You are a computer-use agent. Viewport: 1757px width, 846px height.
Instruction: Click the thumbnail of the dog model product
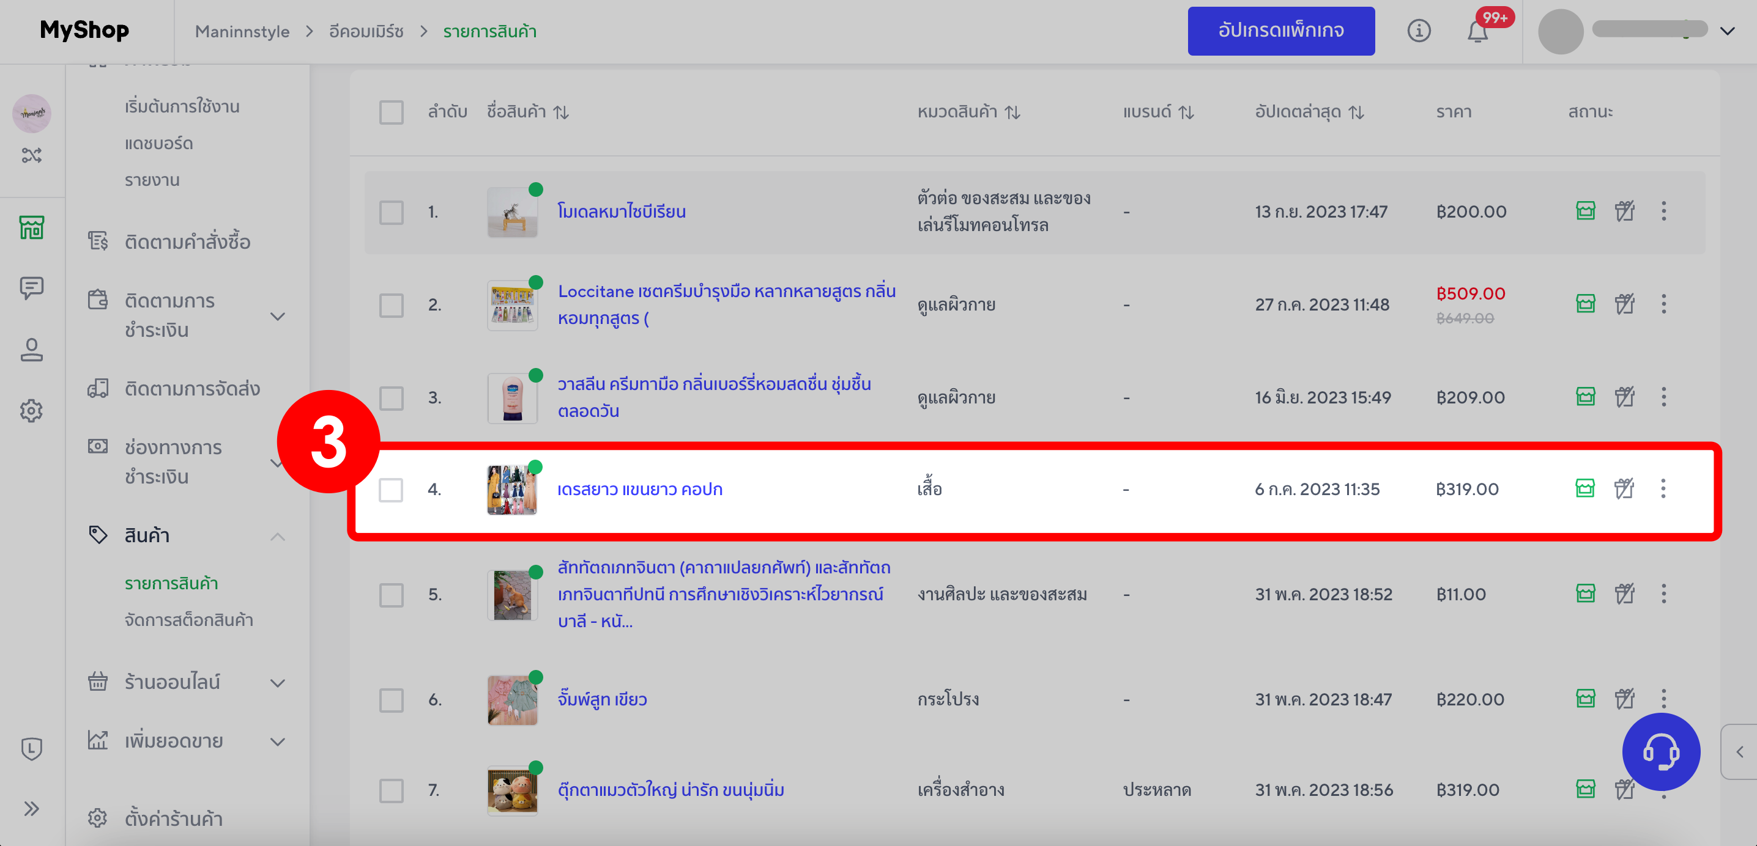(512, 212)
